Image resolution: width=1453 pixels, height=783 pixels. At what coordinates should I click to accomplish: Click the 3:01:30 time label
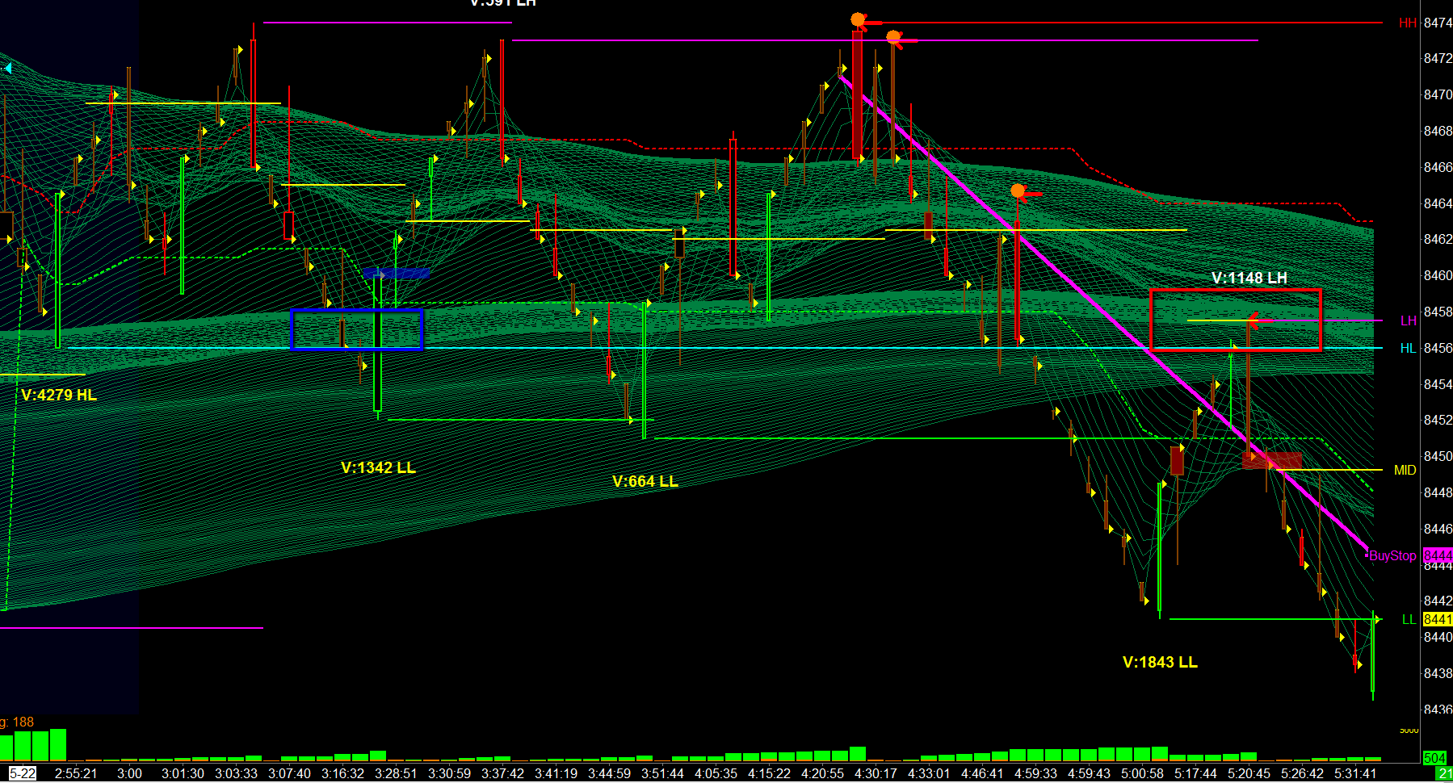[x=183, y=773]
